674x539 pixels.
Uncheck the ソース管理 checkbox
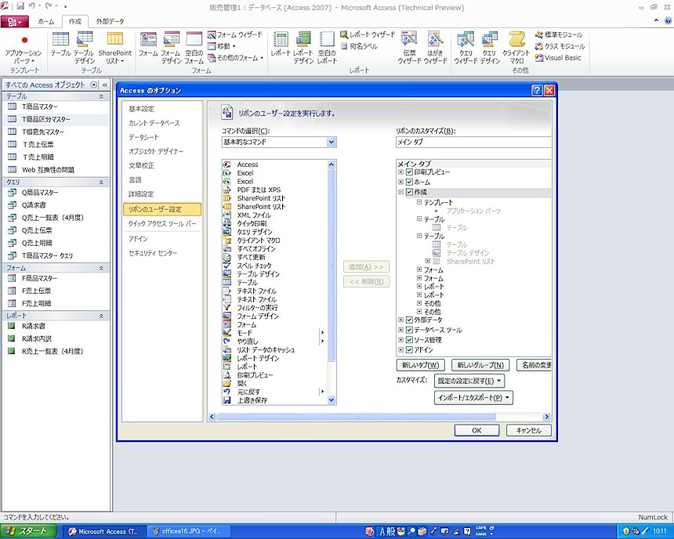[x=409, y=340]
